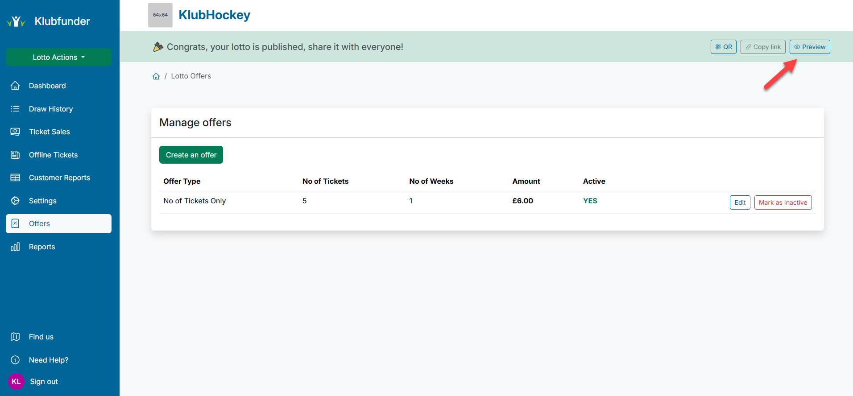Click the Settings gear icon
Viewport: 853px width, 396px height.
tap(15, 201)
